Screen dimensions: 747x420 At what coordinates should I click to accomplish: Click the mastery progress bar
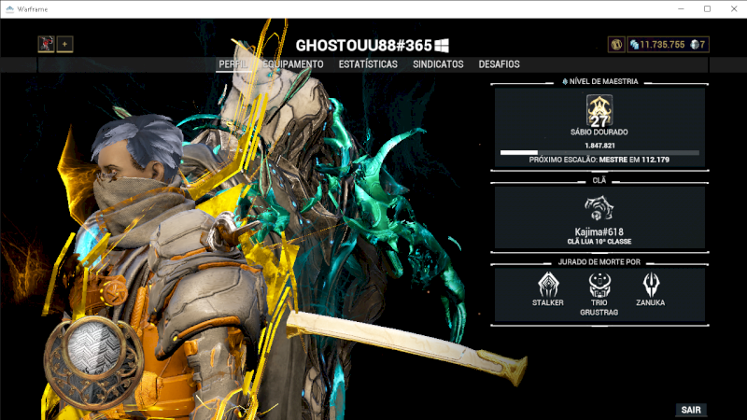click(x=599, y=153)
